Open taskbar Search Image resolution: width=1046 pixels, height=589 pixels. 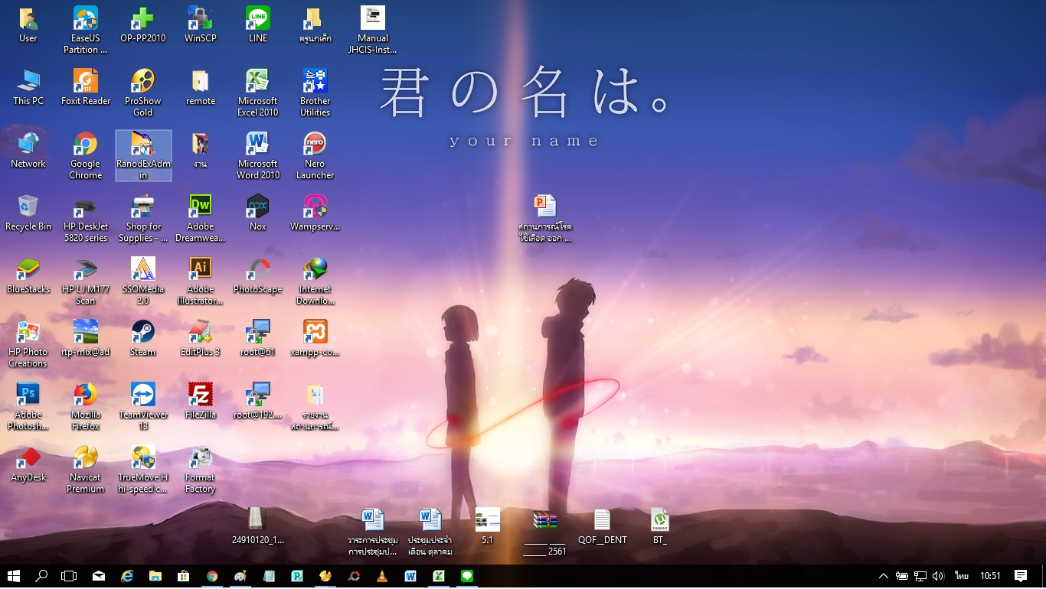tap(42, 576)
